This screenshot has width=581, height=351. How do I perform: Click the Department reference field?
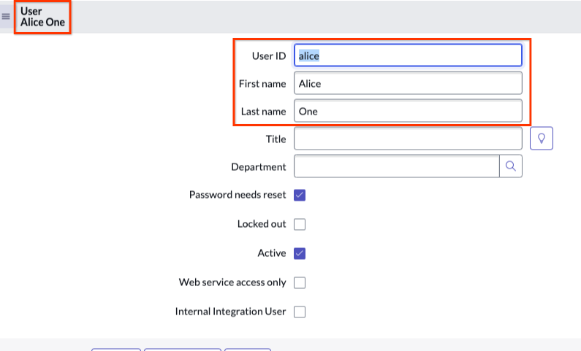click(396, 166)
